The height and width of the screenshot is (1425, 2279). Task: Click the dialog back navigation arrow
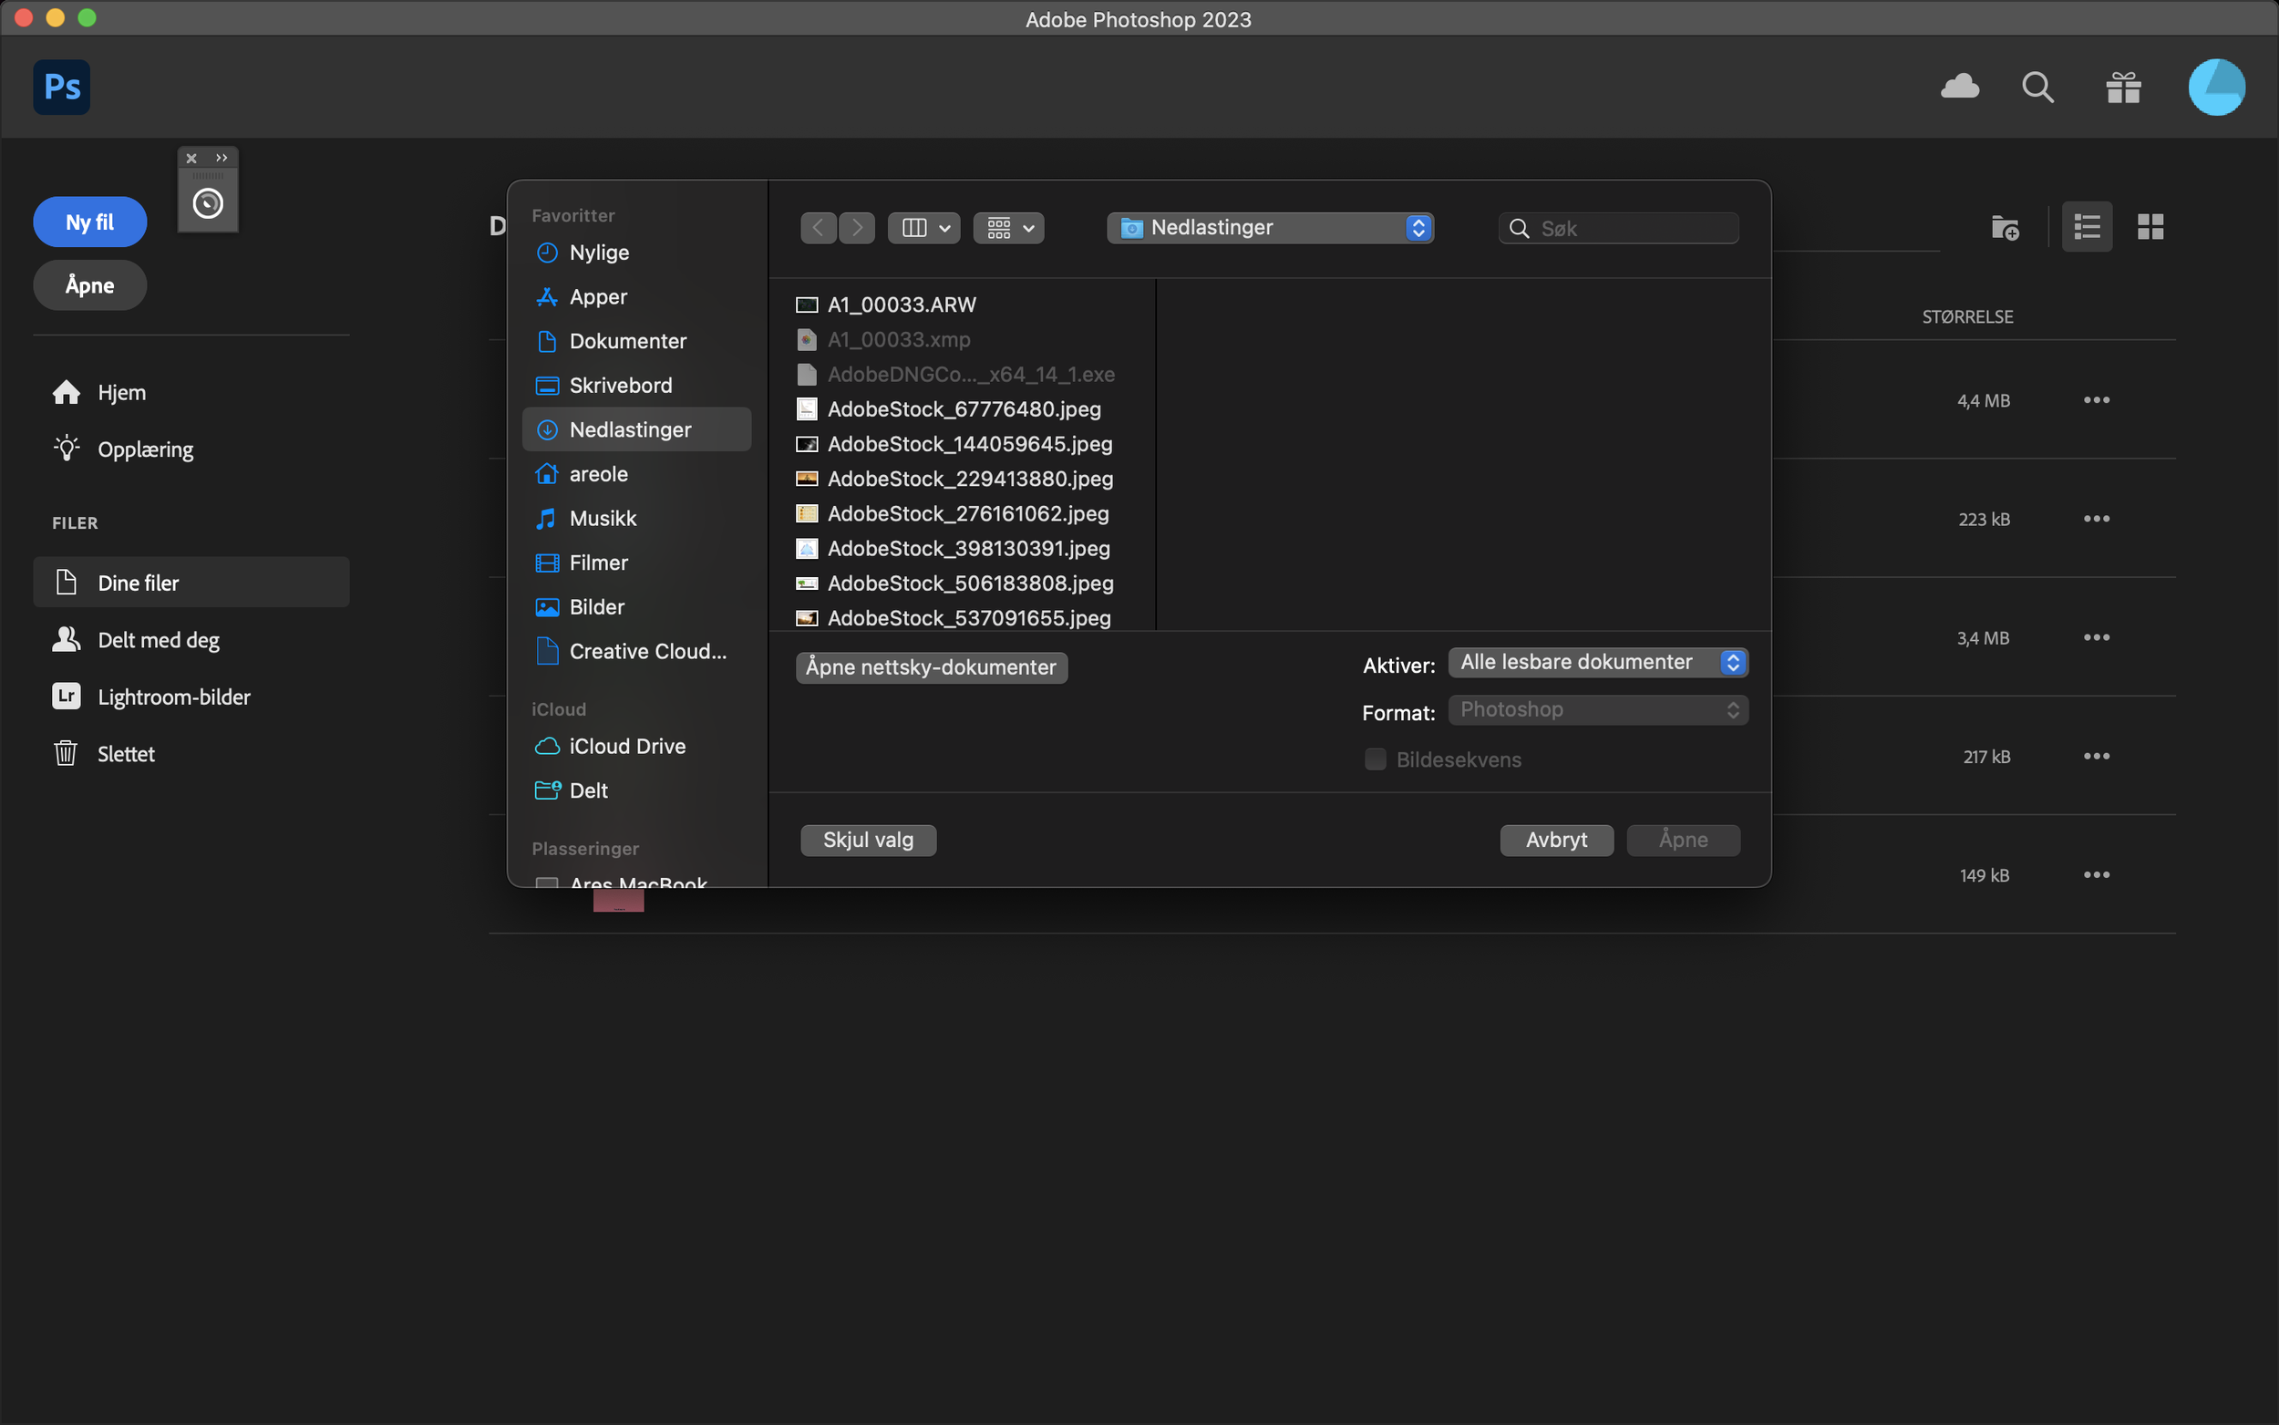point(819,228)
